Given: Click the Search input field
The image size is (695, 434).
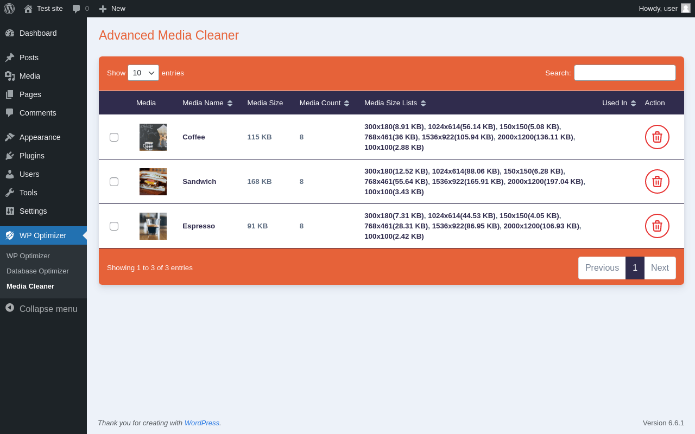Looking at the screenshot, I should tap(625, 73).
